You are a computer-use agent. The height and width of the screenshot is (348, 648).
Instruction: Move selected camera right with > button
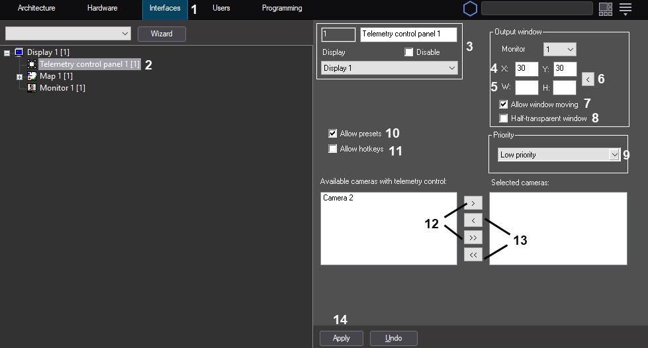[x=473, y=203]
